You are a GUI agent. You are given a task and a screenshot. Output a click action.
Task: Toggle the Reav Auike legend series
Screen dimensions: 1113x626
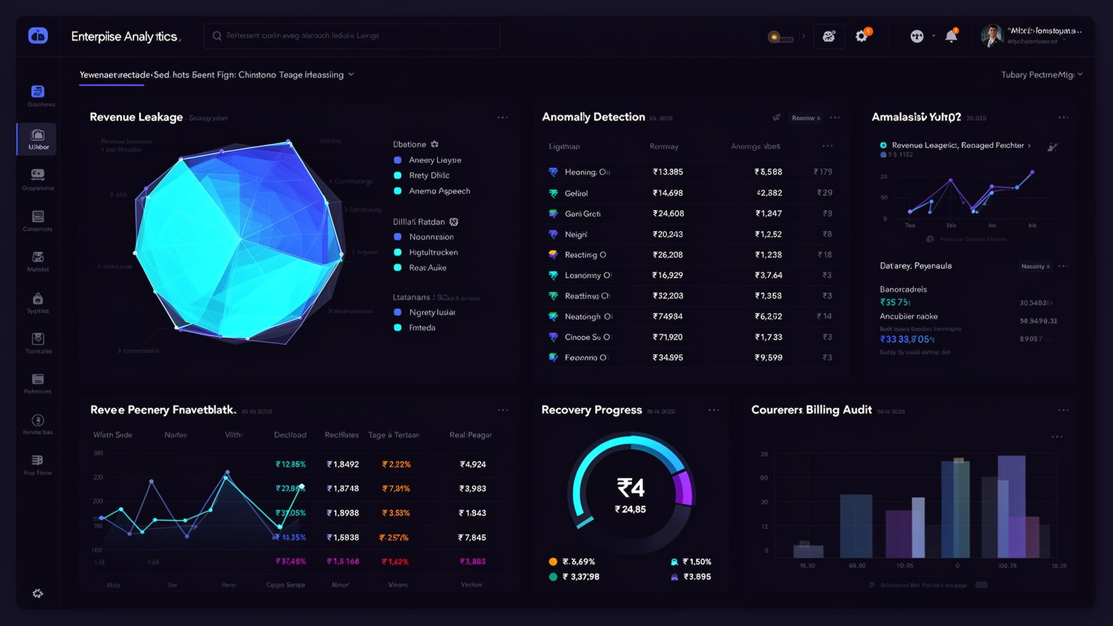click(x=398, y=268)
